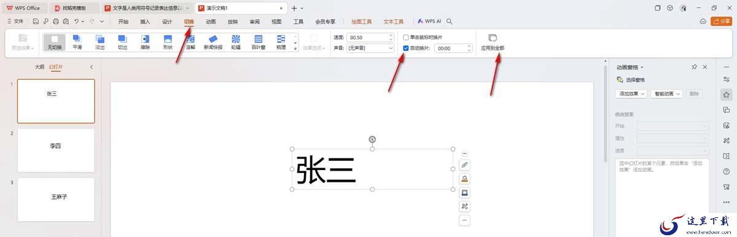Click the rotation handle above the text box

pyautogui.click(x=372, y=139)
